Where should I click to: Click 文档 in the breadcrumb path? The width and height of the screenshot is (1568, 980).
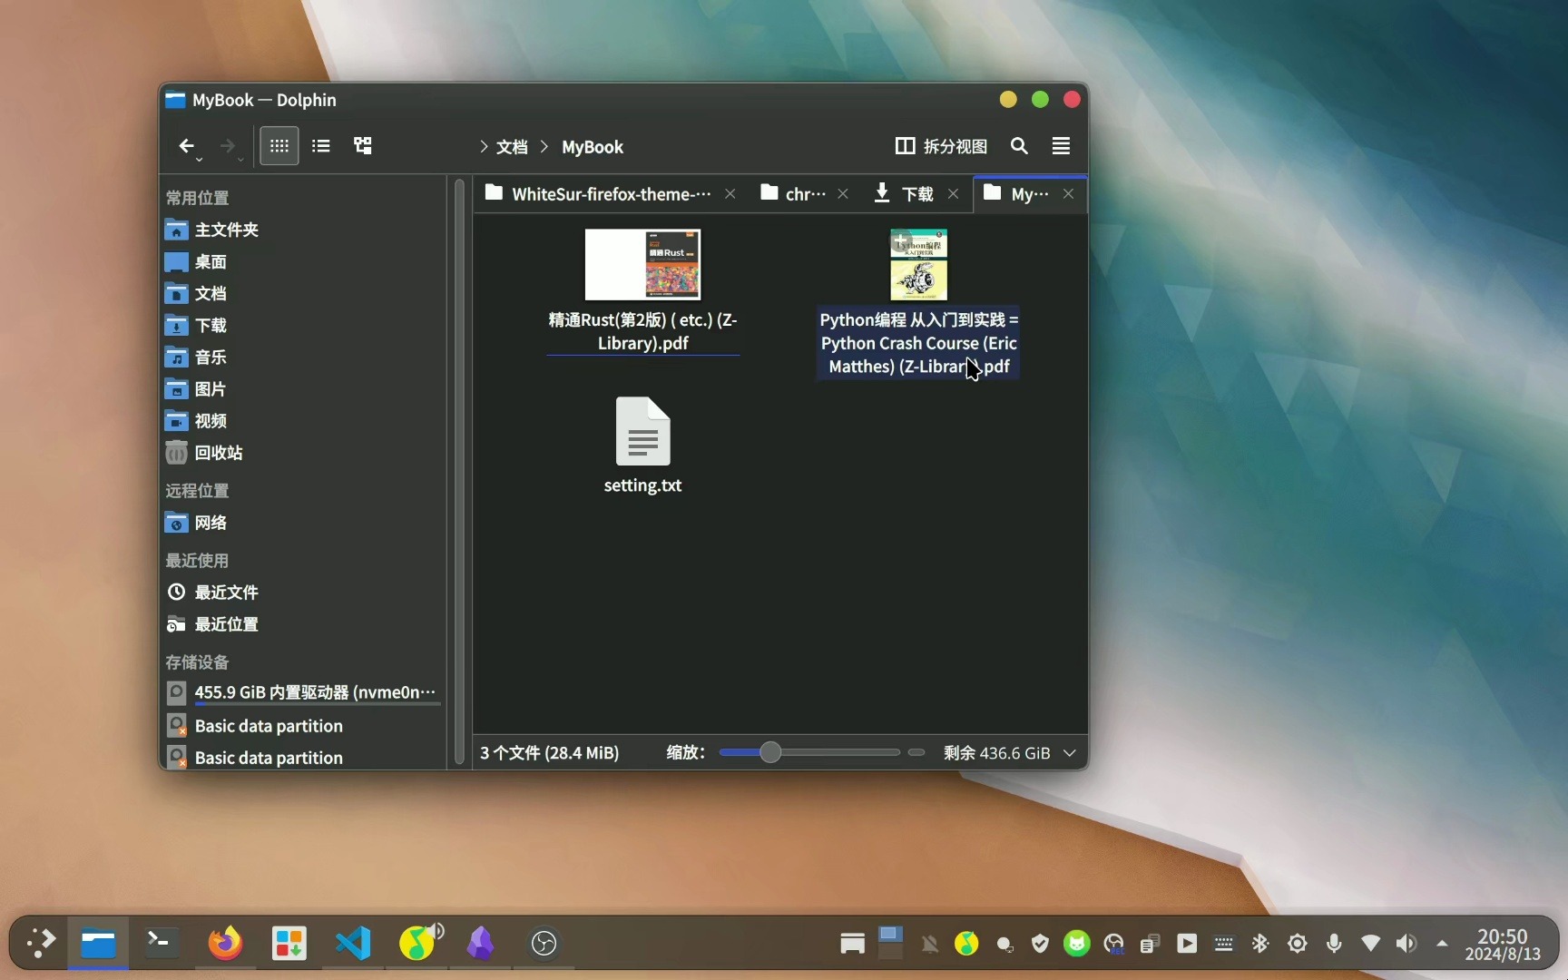click(512, 147)
